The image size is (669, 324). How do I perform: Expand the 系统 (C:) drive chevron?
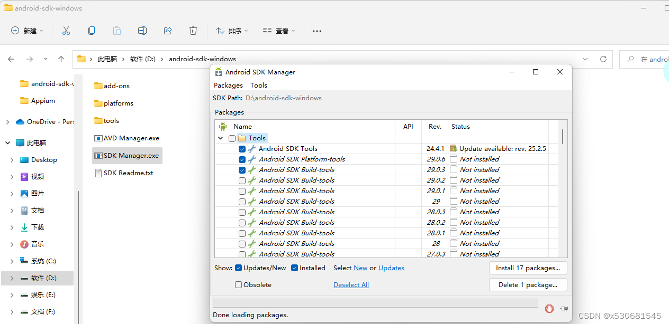pyautogui.click(x=12, y=261)
